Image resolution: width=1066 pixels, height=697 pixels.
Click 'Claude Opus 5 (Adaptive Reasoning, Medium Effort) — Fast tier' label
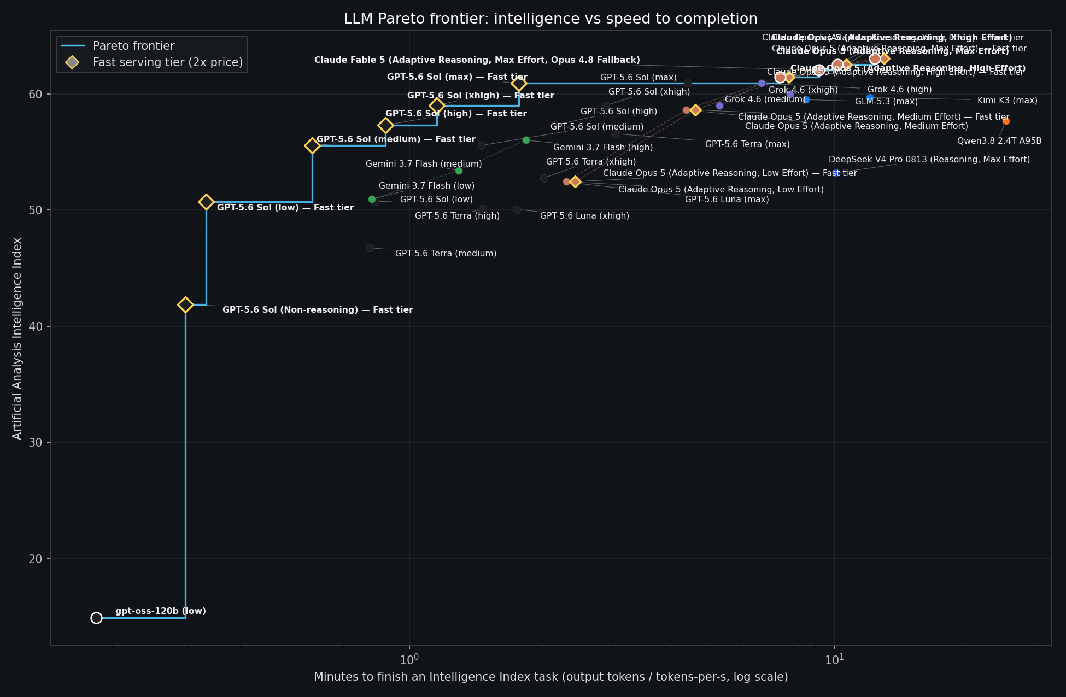coord(874,117)
